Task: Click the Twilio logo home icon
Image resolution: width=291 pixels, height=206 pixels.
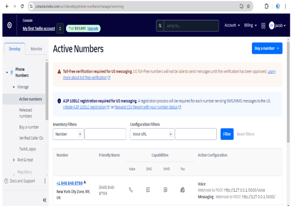Action: (10, 25)
